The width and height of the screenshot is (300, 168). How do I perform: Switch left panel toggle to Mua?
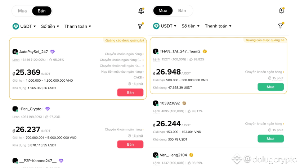pyautogui.click(x=22, y=11)
